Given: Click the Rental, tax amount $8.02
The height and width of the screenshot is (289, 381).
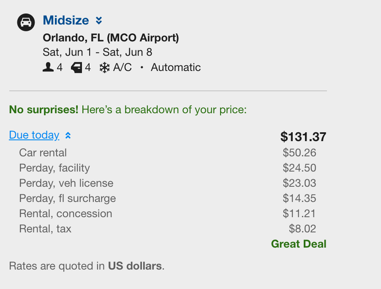Looking at the screenshot, I should 303,229.
